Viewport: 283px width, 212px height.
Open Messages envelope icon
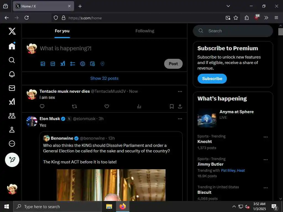pos(12,88)
